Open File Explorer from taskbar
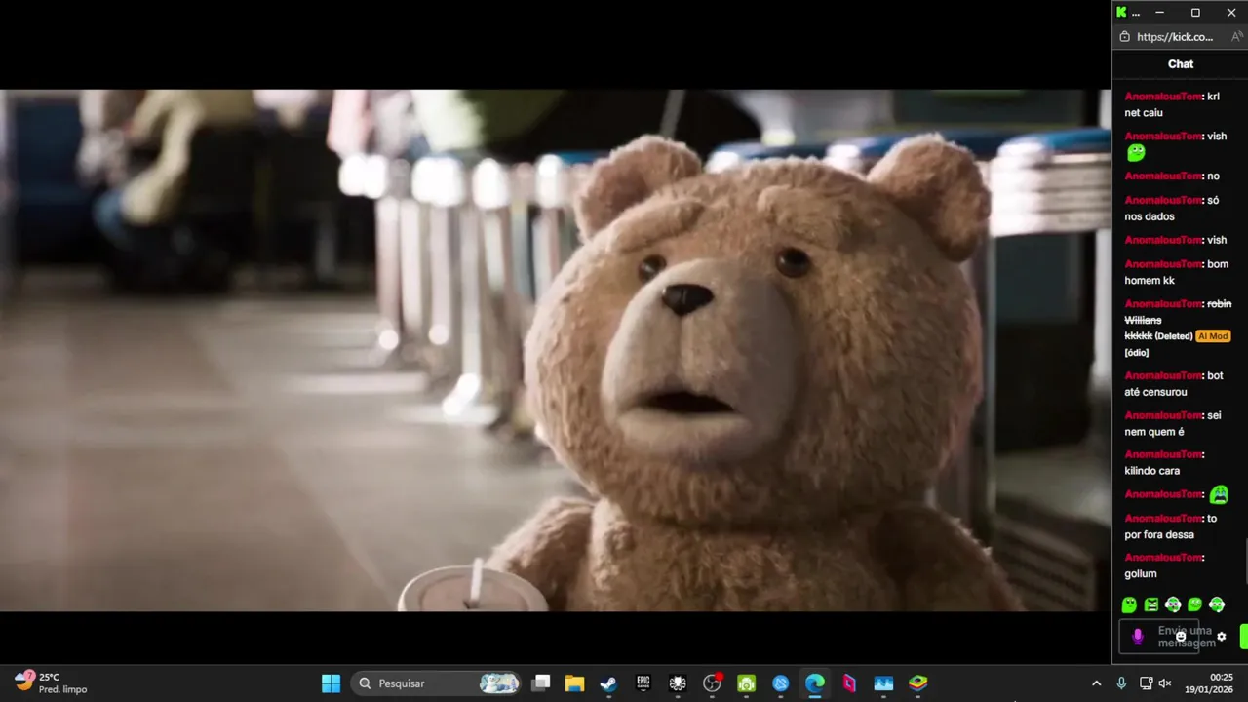The width and height of the screenshot is (1248, 702). (574, 683)
